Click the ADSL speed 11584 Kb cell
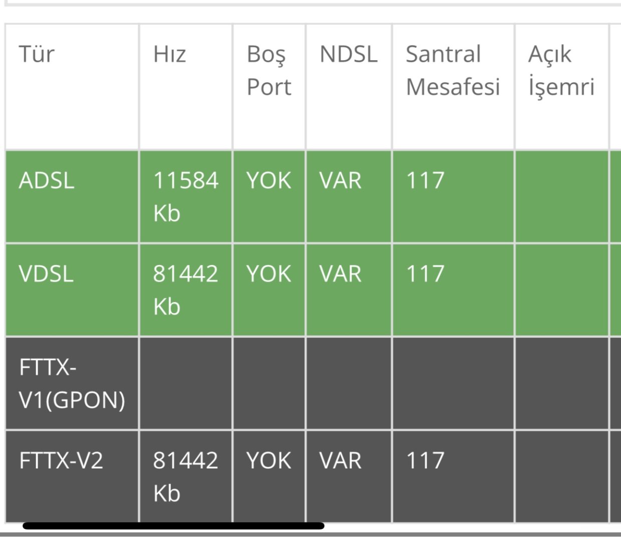This screenshot has height=541, width=621. [x=185, y=196]
